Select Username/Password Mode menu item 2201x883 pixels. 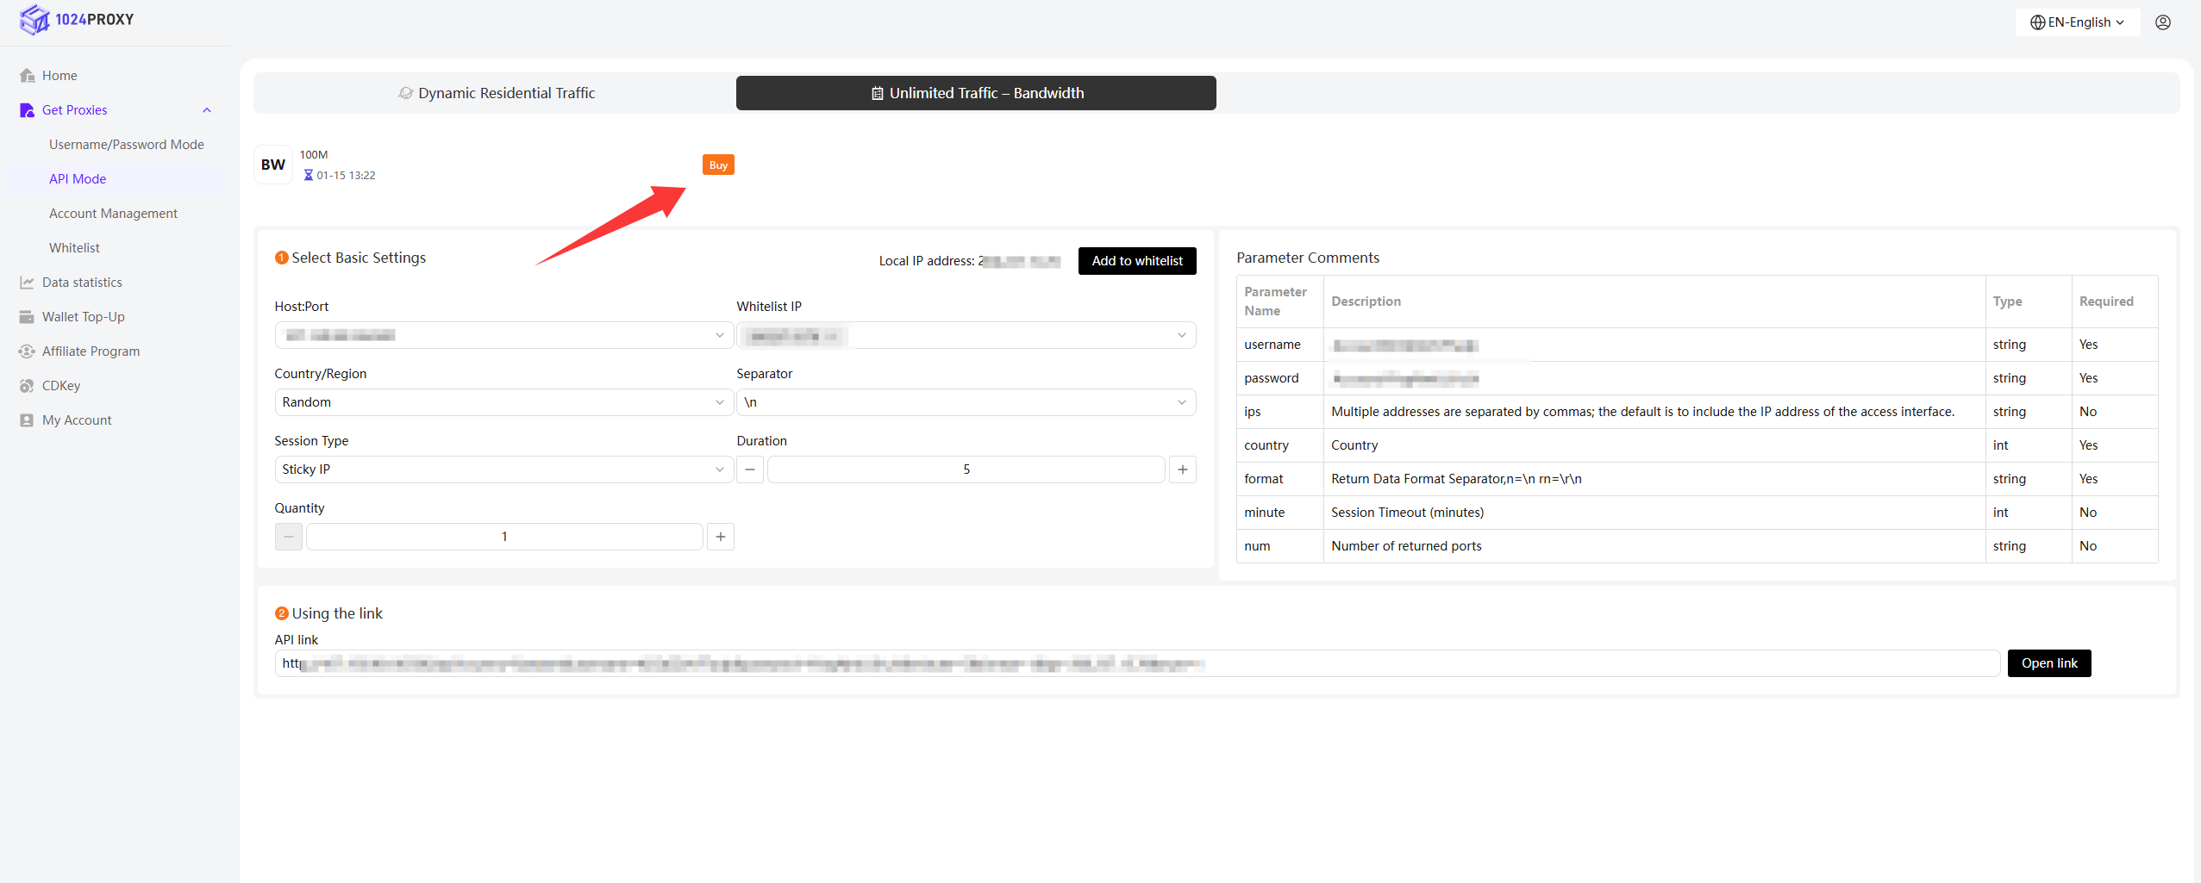(x=126, y=145)
